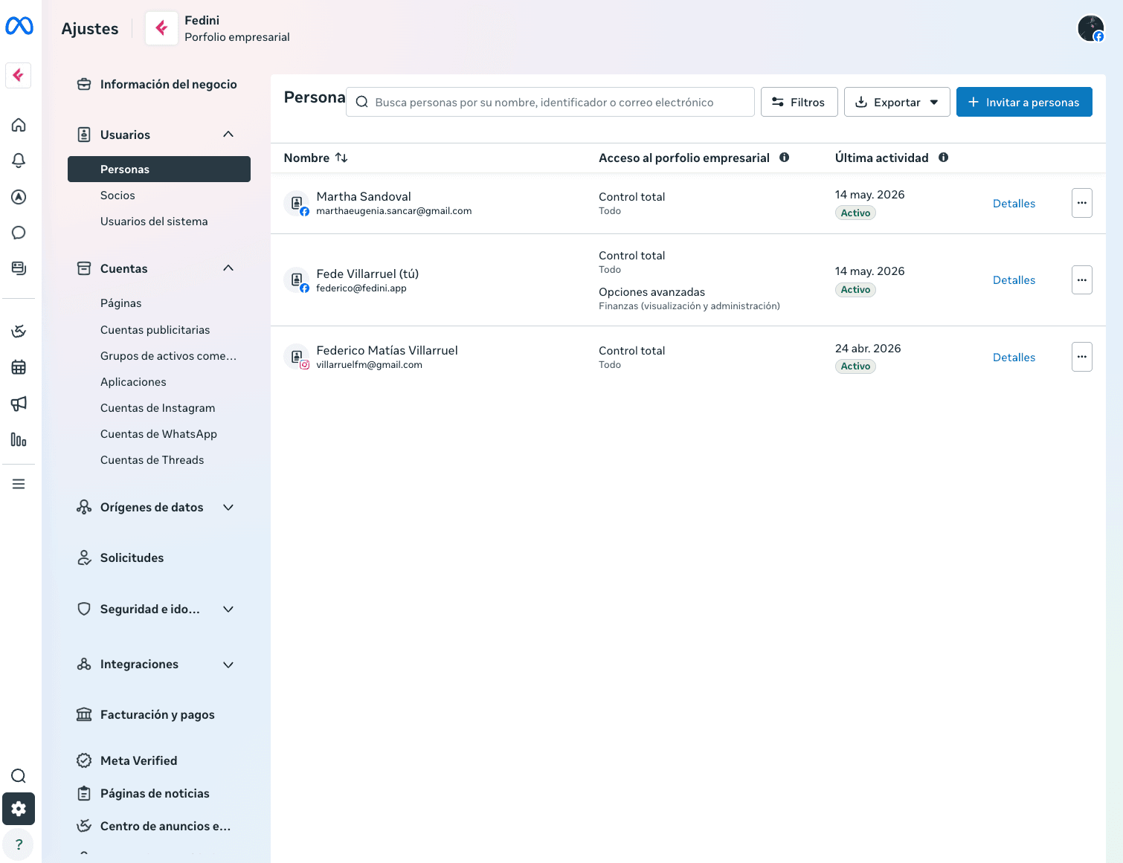Expand the Integraciones section
The image size is (1123, 863).
(228, 665)
